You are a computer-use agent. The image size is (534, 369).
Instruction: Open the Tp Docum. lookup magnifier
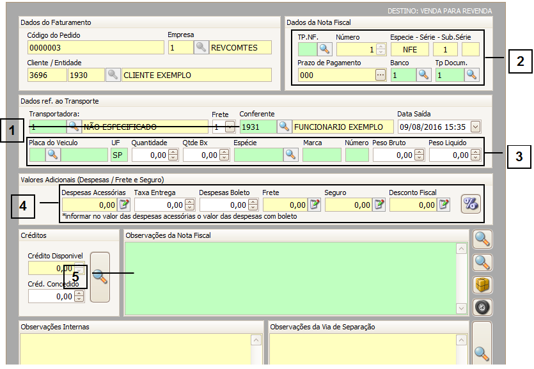pyautogui.click(x=471, y=75)
